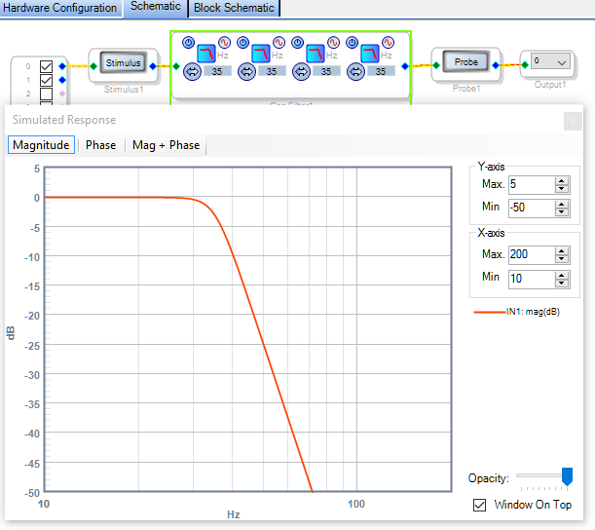This screenshot has width=595, height=530.
Task: Decrease Y-axis Min with the down arrow
Action: tap(562, 212)
